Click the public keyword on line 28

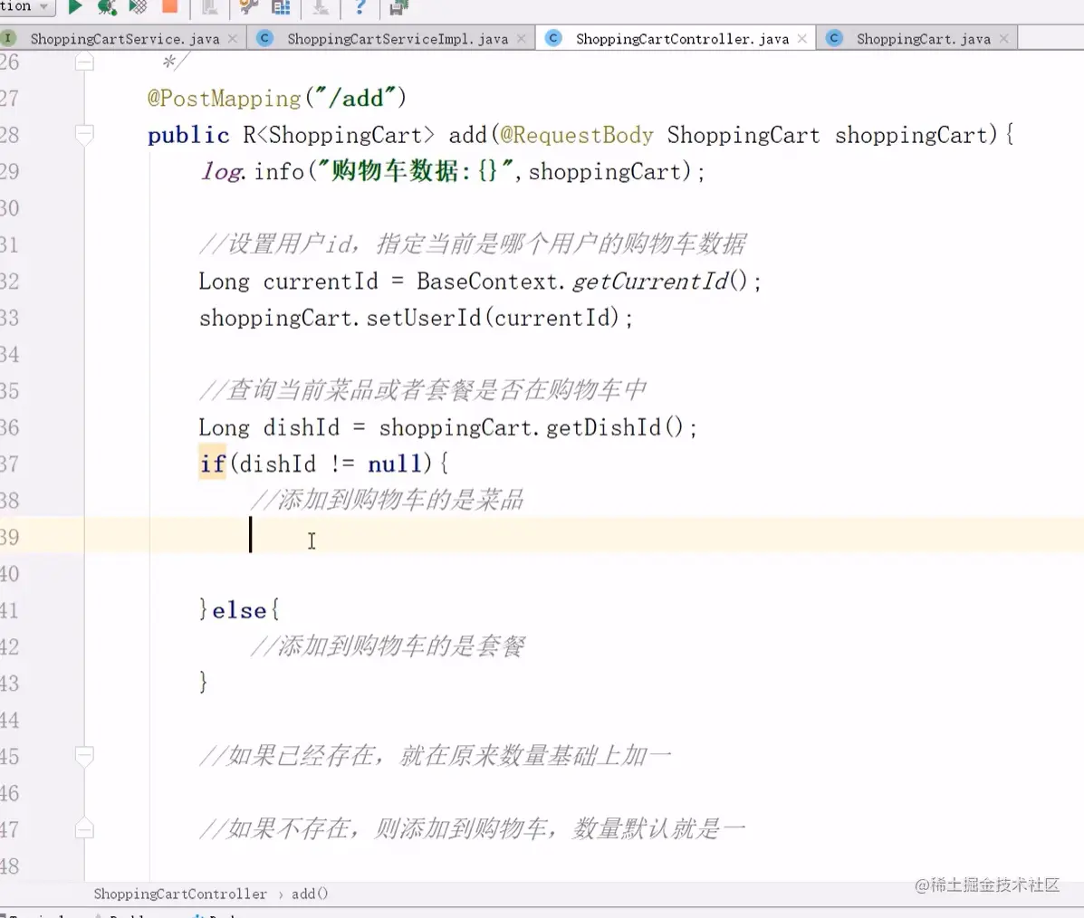(188, 135)
